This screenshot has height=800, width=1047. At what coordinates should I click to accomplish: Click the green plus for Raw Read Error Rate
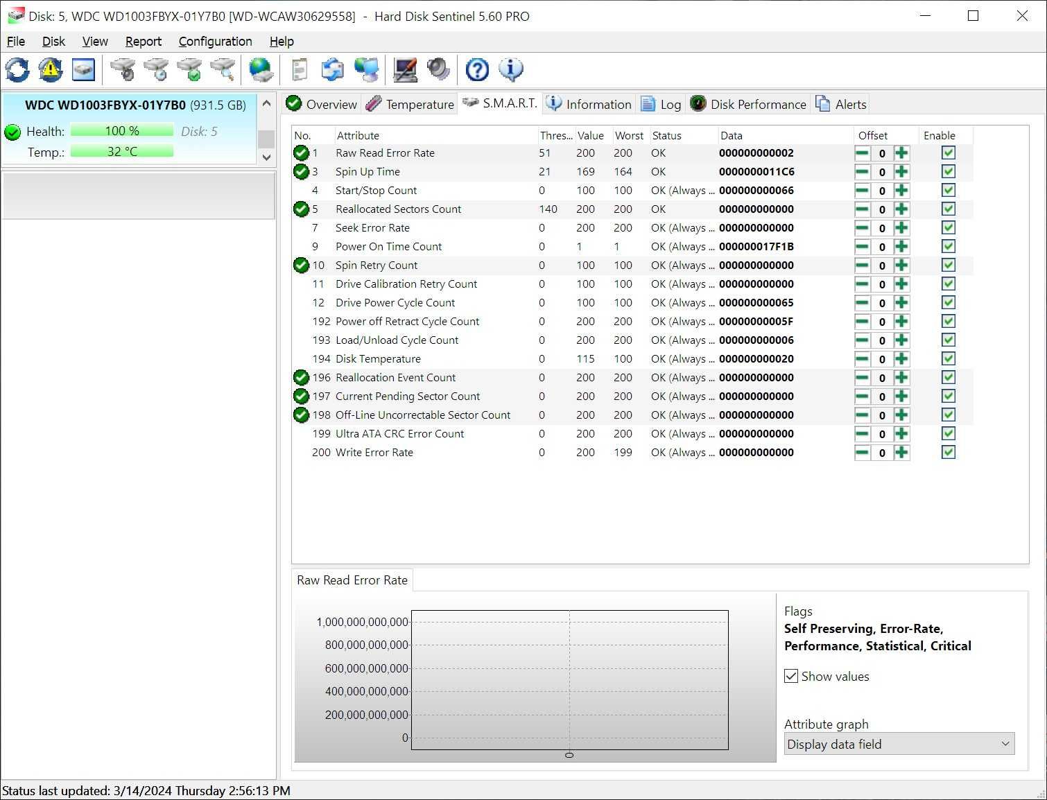point(901,153)
